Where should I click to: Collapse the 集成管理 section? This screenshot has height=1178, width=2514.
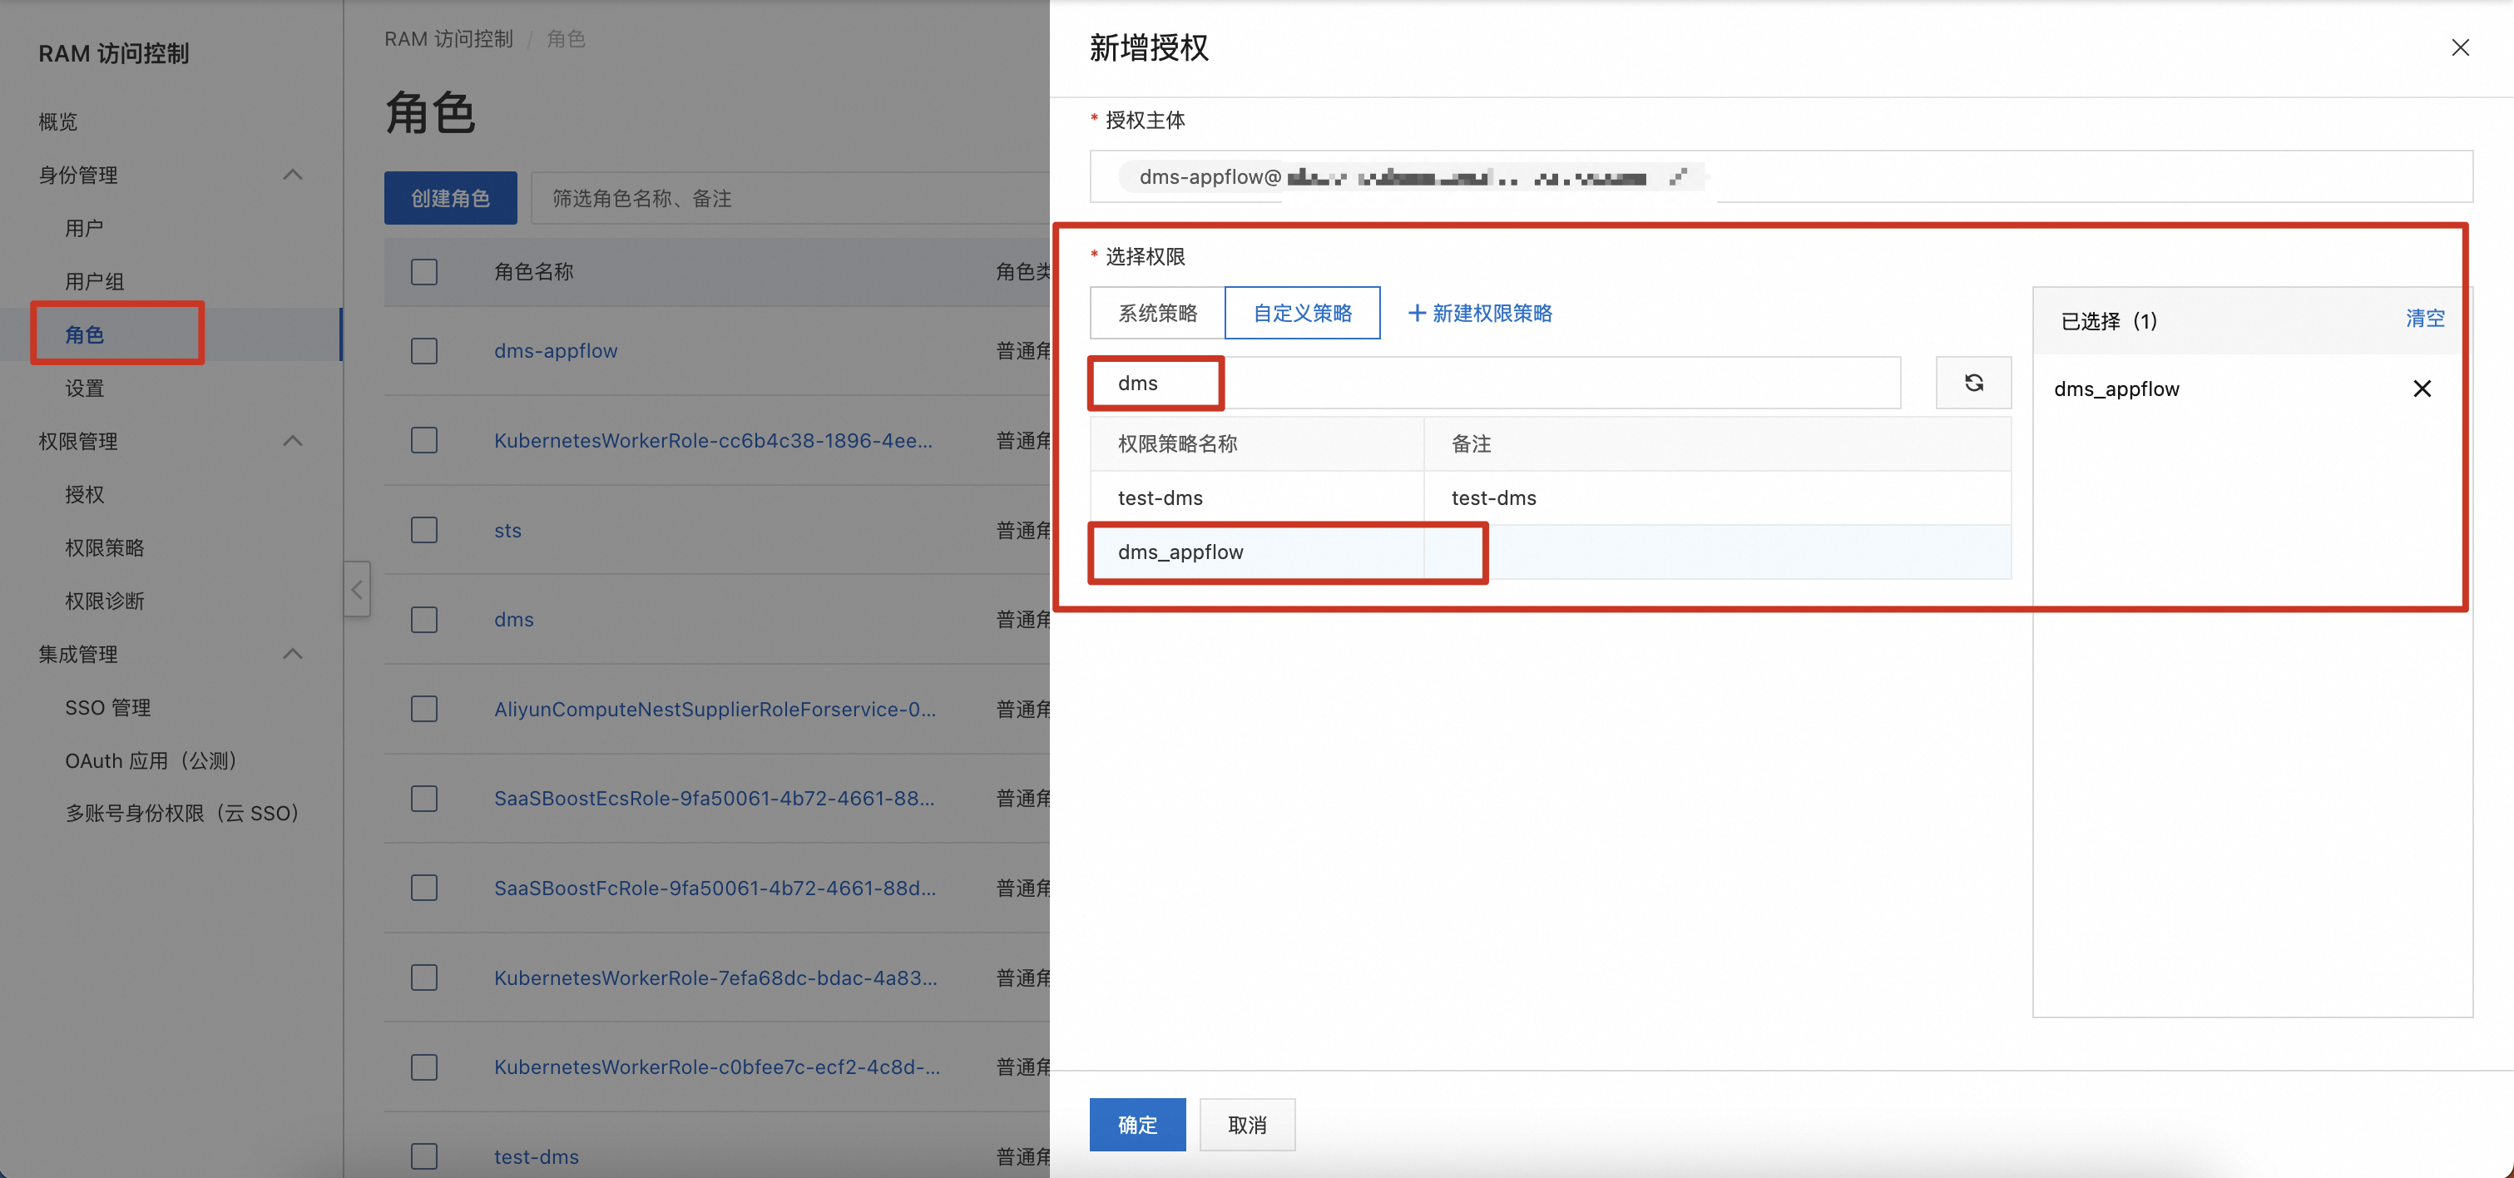tap(292, 654)
